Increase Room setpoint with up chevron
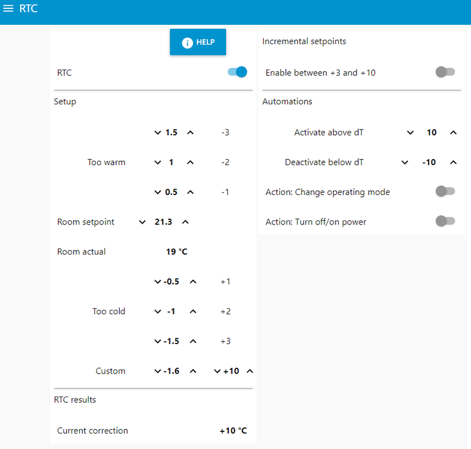Image resolution: width=471 pixels, height=449 pixels. (x=185, y=222)
